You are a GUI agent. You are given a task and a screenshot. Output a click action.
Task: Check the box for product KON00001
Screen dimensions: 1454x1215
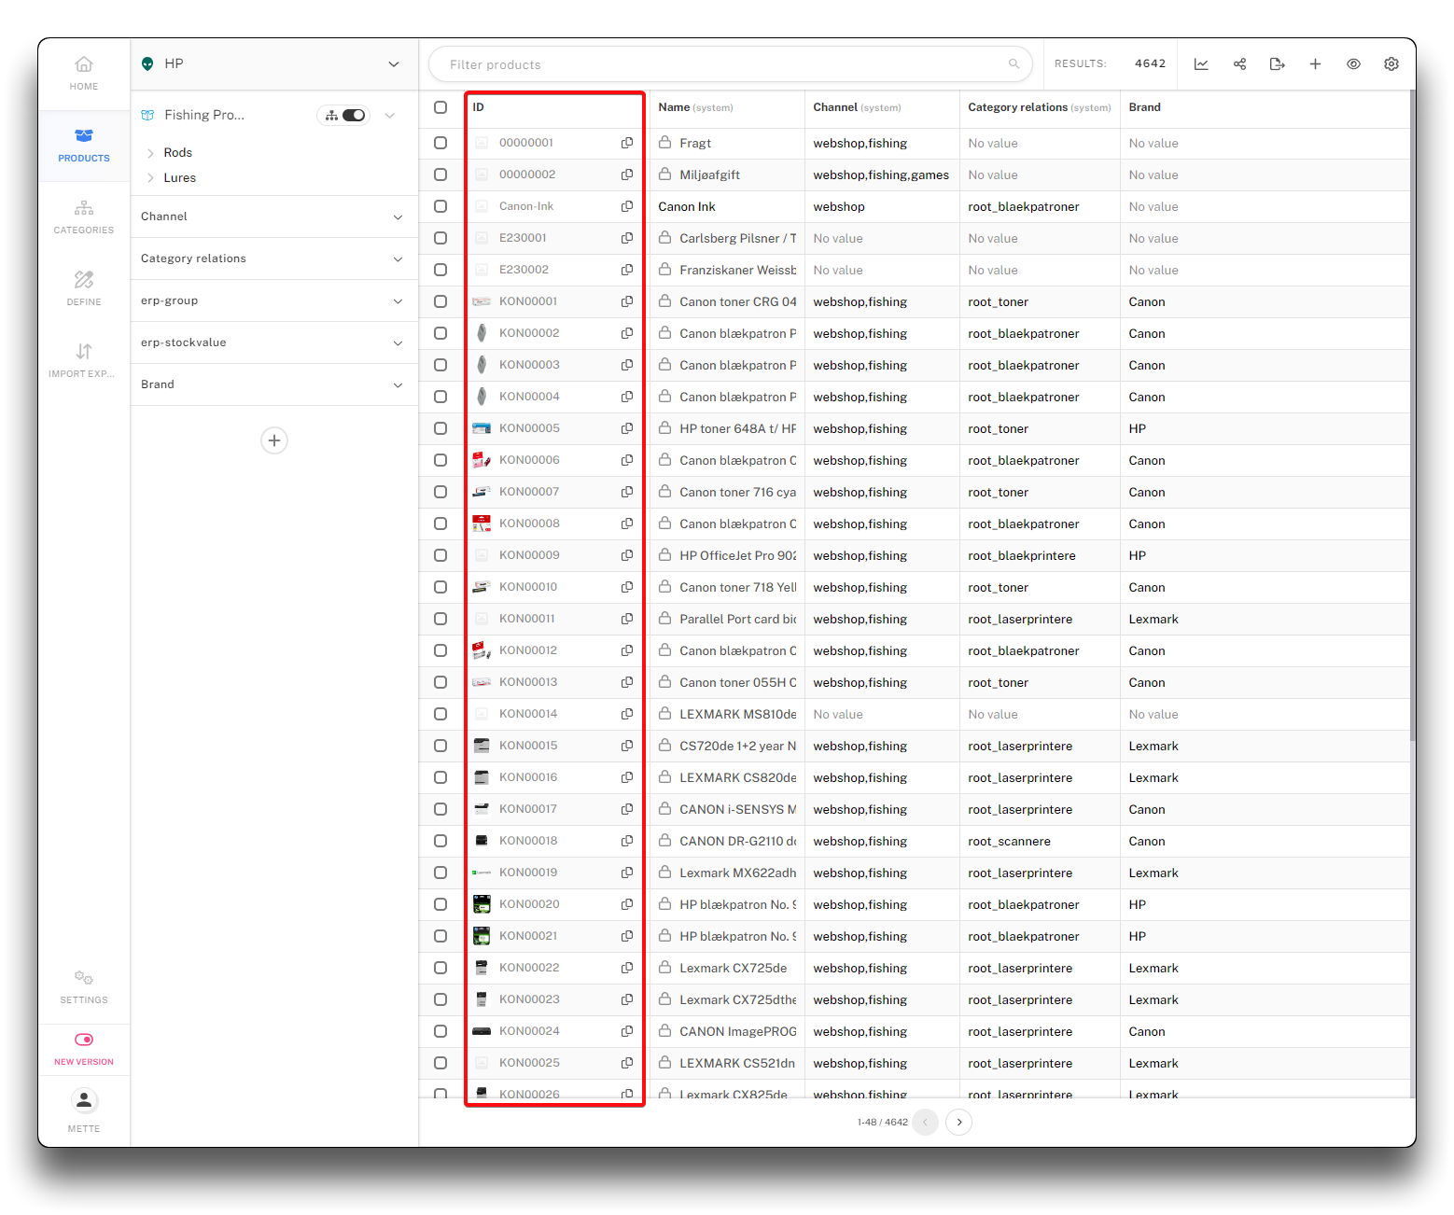click(440, 301)
